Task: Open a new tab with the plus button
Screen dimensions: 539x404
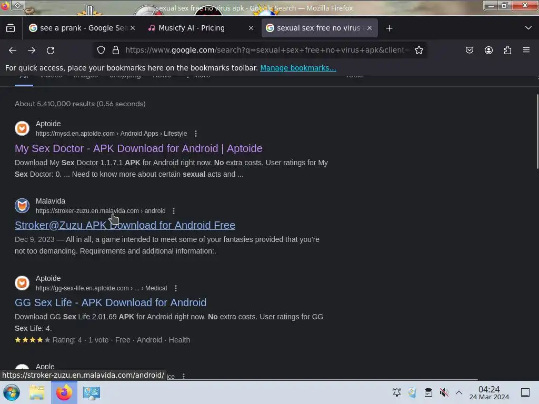Action: (389, 28)
